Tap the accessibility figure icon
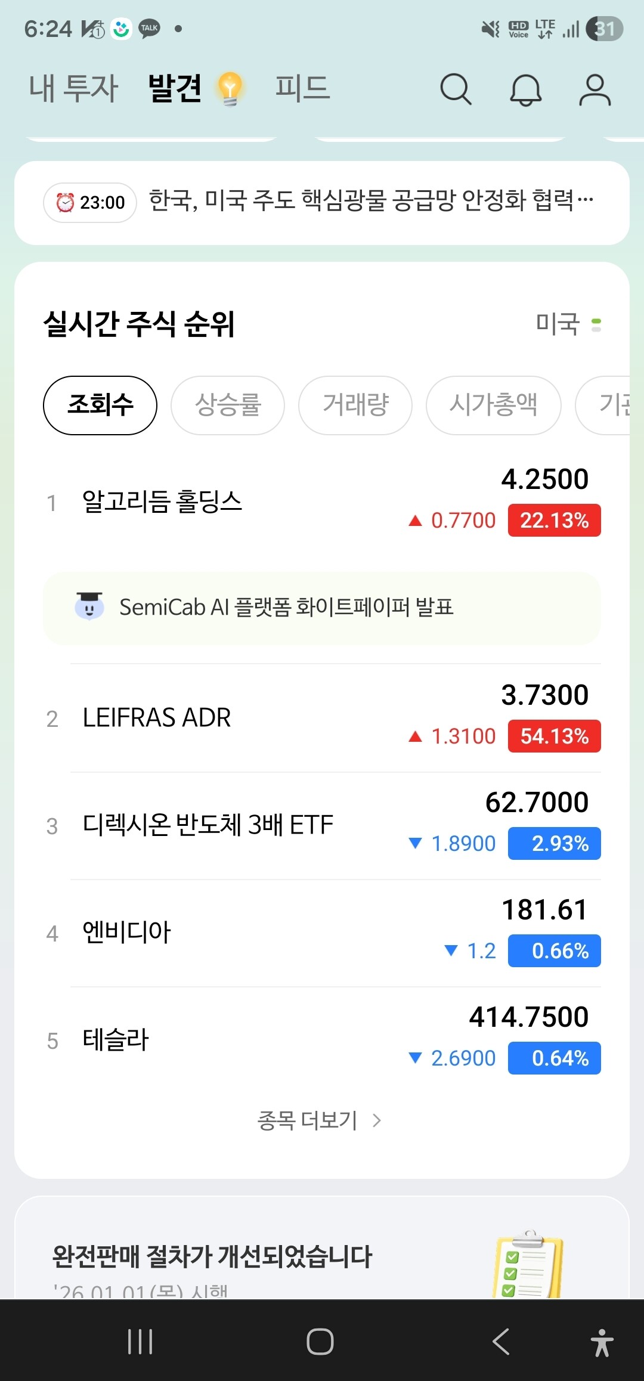644x1381 pixels. coord(602,1342)
